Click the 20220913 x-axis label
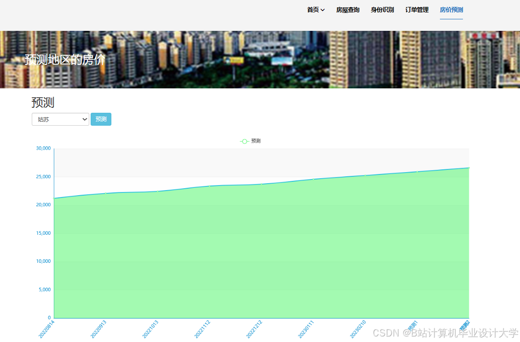Screen dimensions: 520x342 (x=98, y=329)
